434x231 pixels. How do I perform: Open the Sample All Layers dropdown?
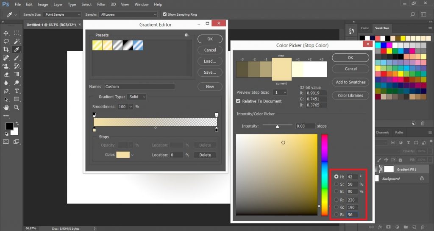click(128, 14)
